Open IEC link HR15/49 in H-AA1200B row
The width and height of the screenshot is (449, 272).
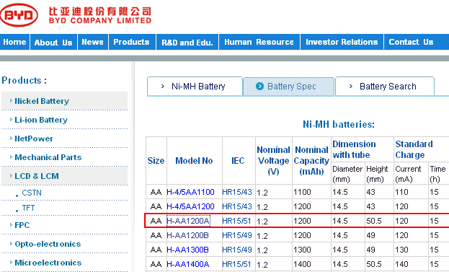(237, 235)
